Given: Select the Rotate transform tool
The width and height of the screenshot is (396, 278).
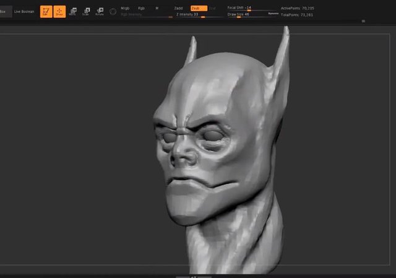Looking at the screenshot, I should (x=100, y=11).
